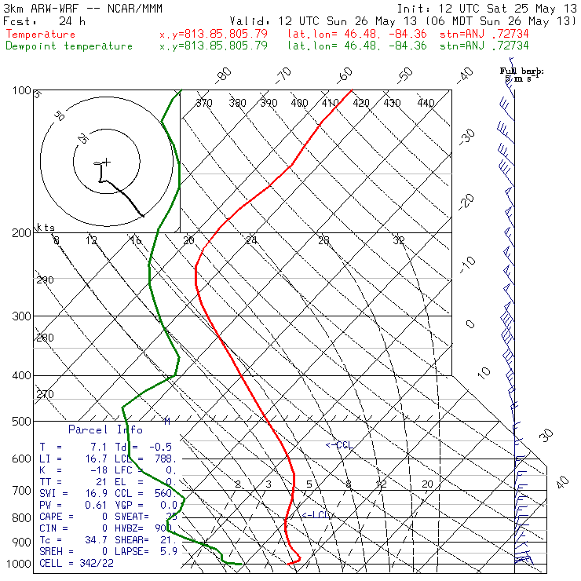Click the '30' isotherm label on right
Viewport: 581px width, 581px height.
point(546,436)
